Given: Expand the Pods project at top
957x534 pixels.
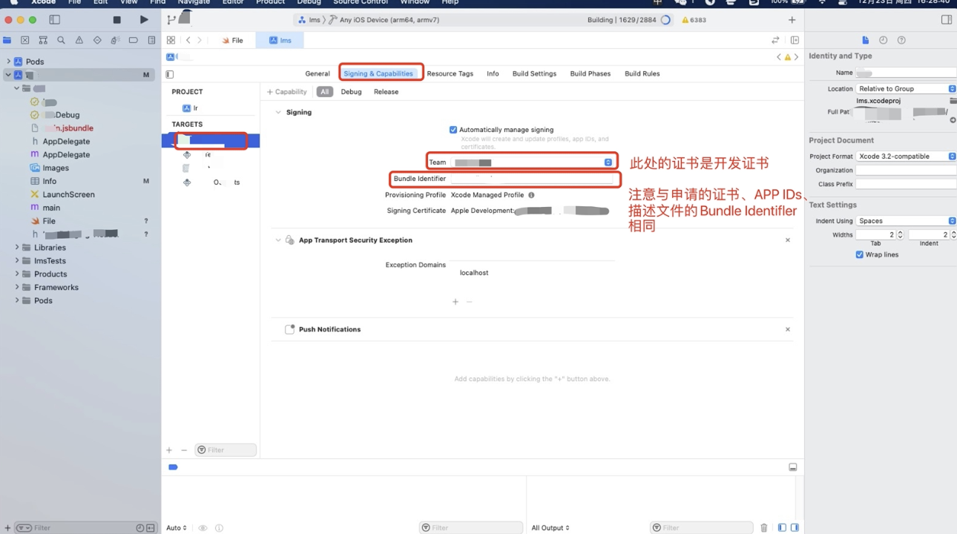Looking at the screenshot, I should [x=8, y=62].
